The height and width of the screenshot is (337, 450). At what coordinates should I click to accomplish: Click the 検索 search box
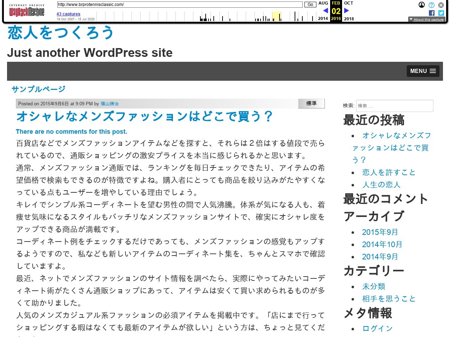tap(394, 106)
